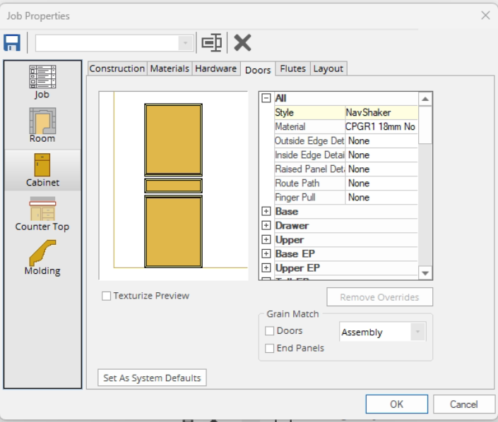The image size is (498, 422).
Task: Click scroll up arrow of property list
Action: [425, 100]
